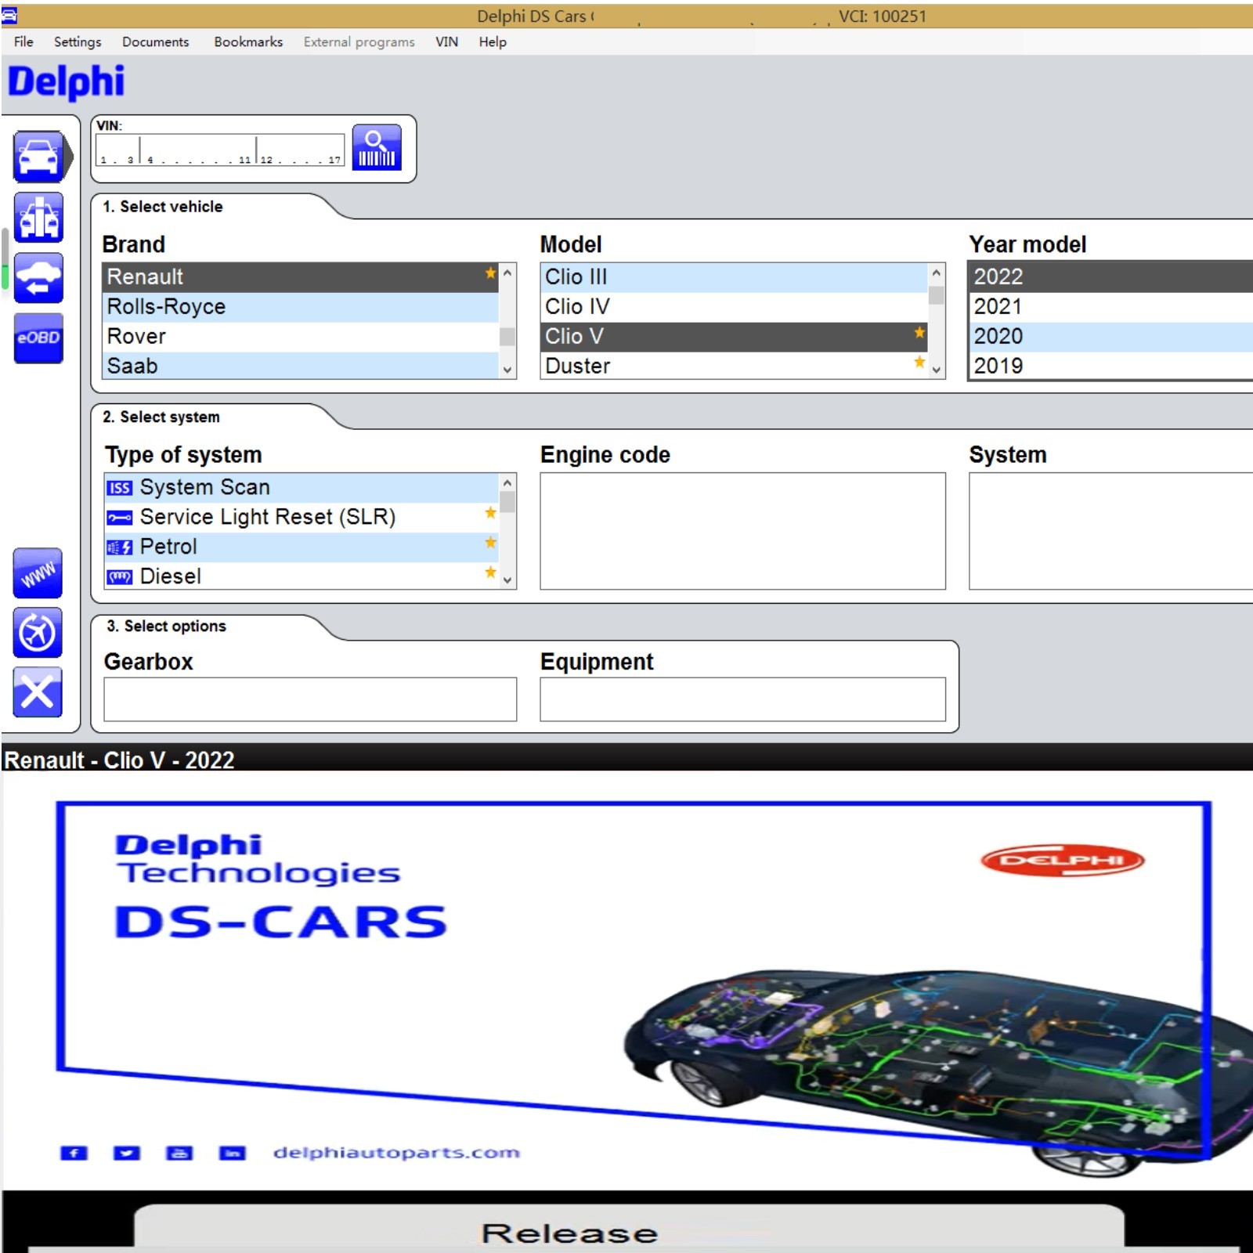The image size is (1253, 1253).
Task: Click the glow plug icon beside Diesel
Action: (x=119, y=577)
